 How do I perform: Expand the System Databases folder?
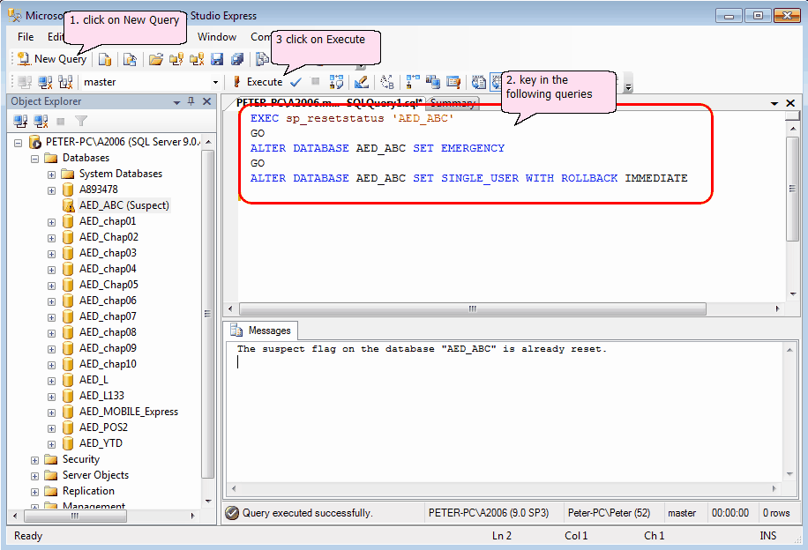[x=51, y=175]
